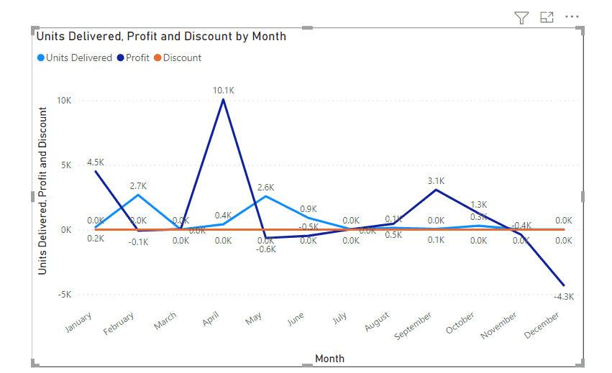Click the -0.6K Profit label in May

click(266, 249)
